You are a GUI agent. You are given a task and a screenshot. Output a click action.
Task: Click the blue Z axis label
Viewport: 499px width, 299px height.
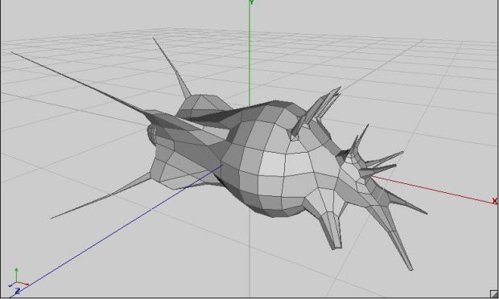coord(17,291)
